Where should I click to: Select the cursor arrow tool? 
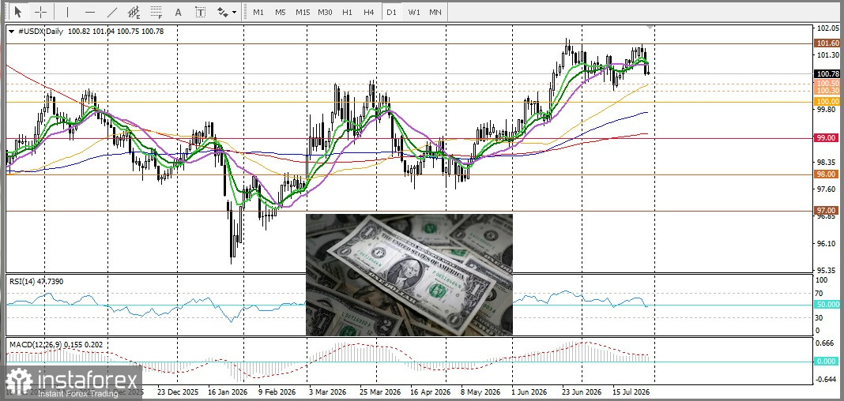[x=18, y=12]
